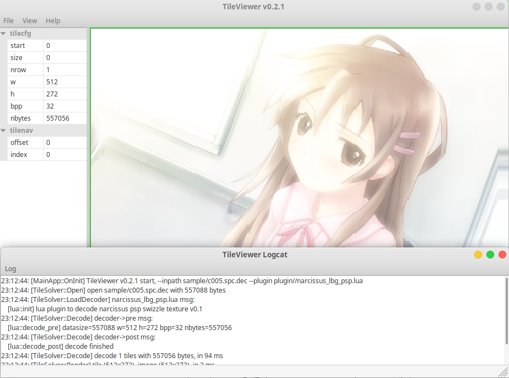The image size is (509, 378).
Task: Edit the index value field
Action: pos(65,155)
